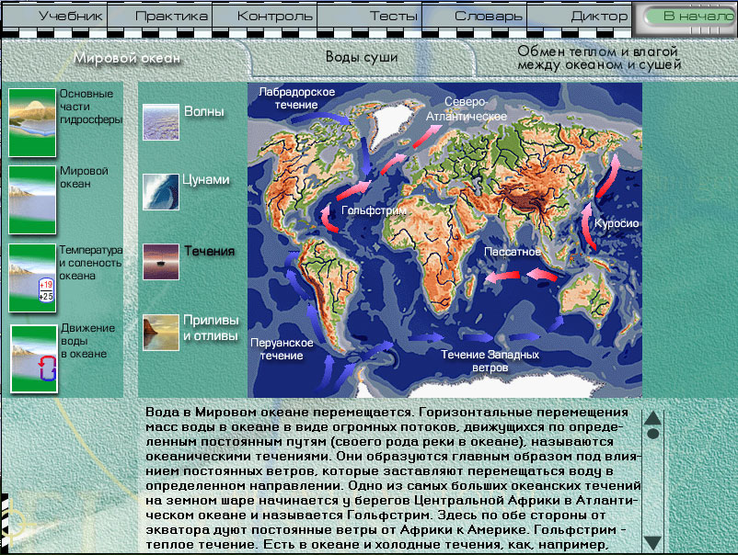Screen dimensions: 738x555
Task: Click the Гольфстрим label on map
Action: (x=374, y=210)
